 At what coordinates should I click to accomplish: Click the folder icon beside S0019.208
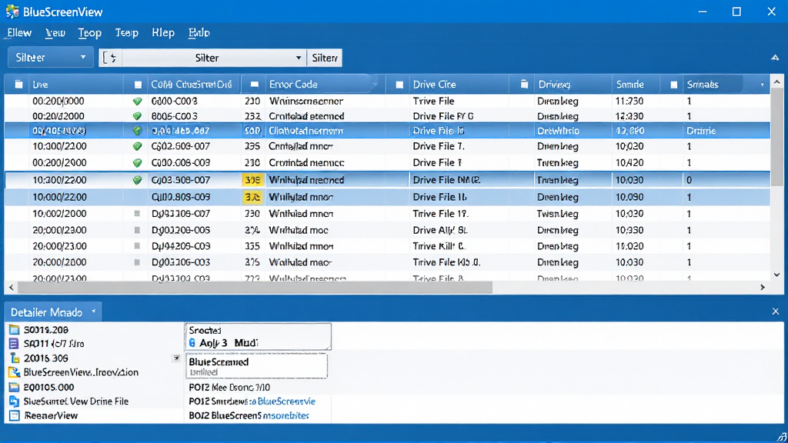tap(14, 330)
